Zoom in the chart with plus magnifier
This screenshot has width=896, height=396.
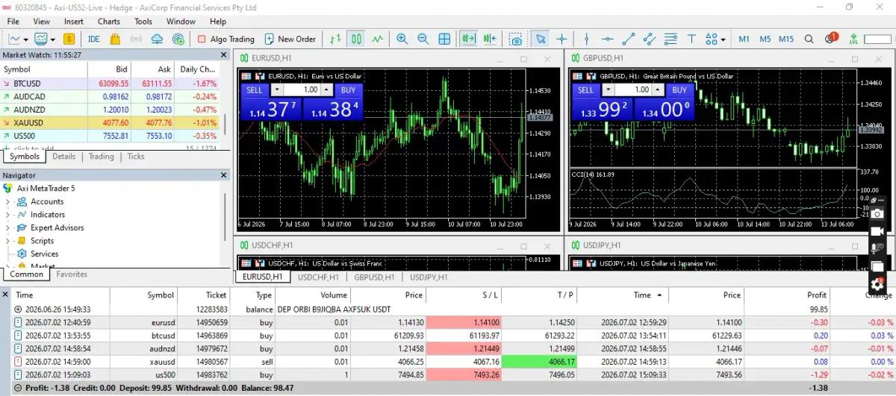[x=402, y=39]
